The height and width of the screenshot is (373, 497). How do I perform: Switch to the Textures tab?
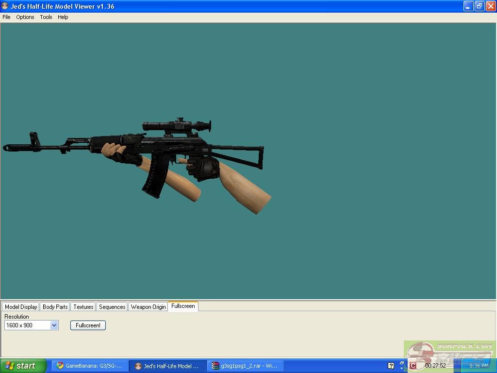pos(83,307)
